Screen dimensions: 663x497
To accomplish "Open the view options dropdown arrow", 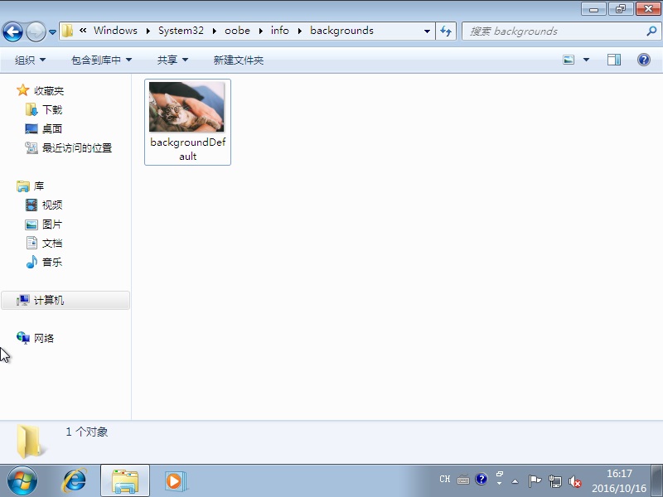I will (x=586, y=60).
